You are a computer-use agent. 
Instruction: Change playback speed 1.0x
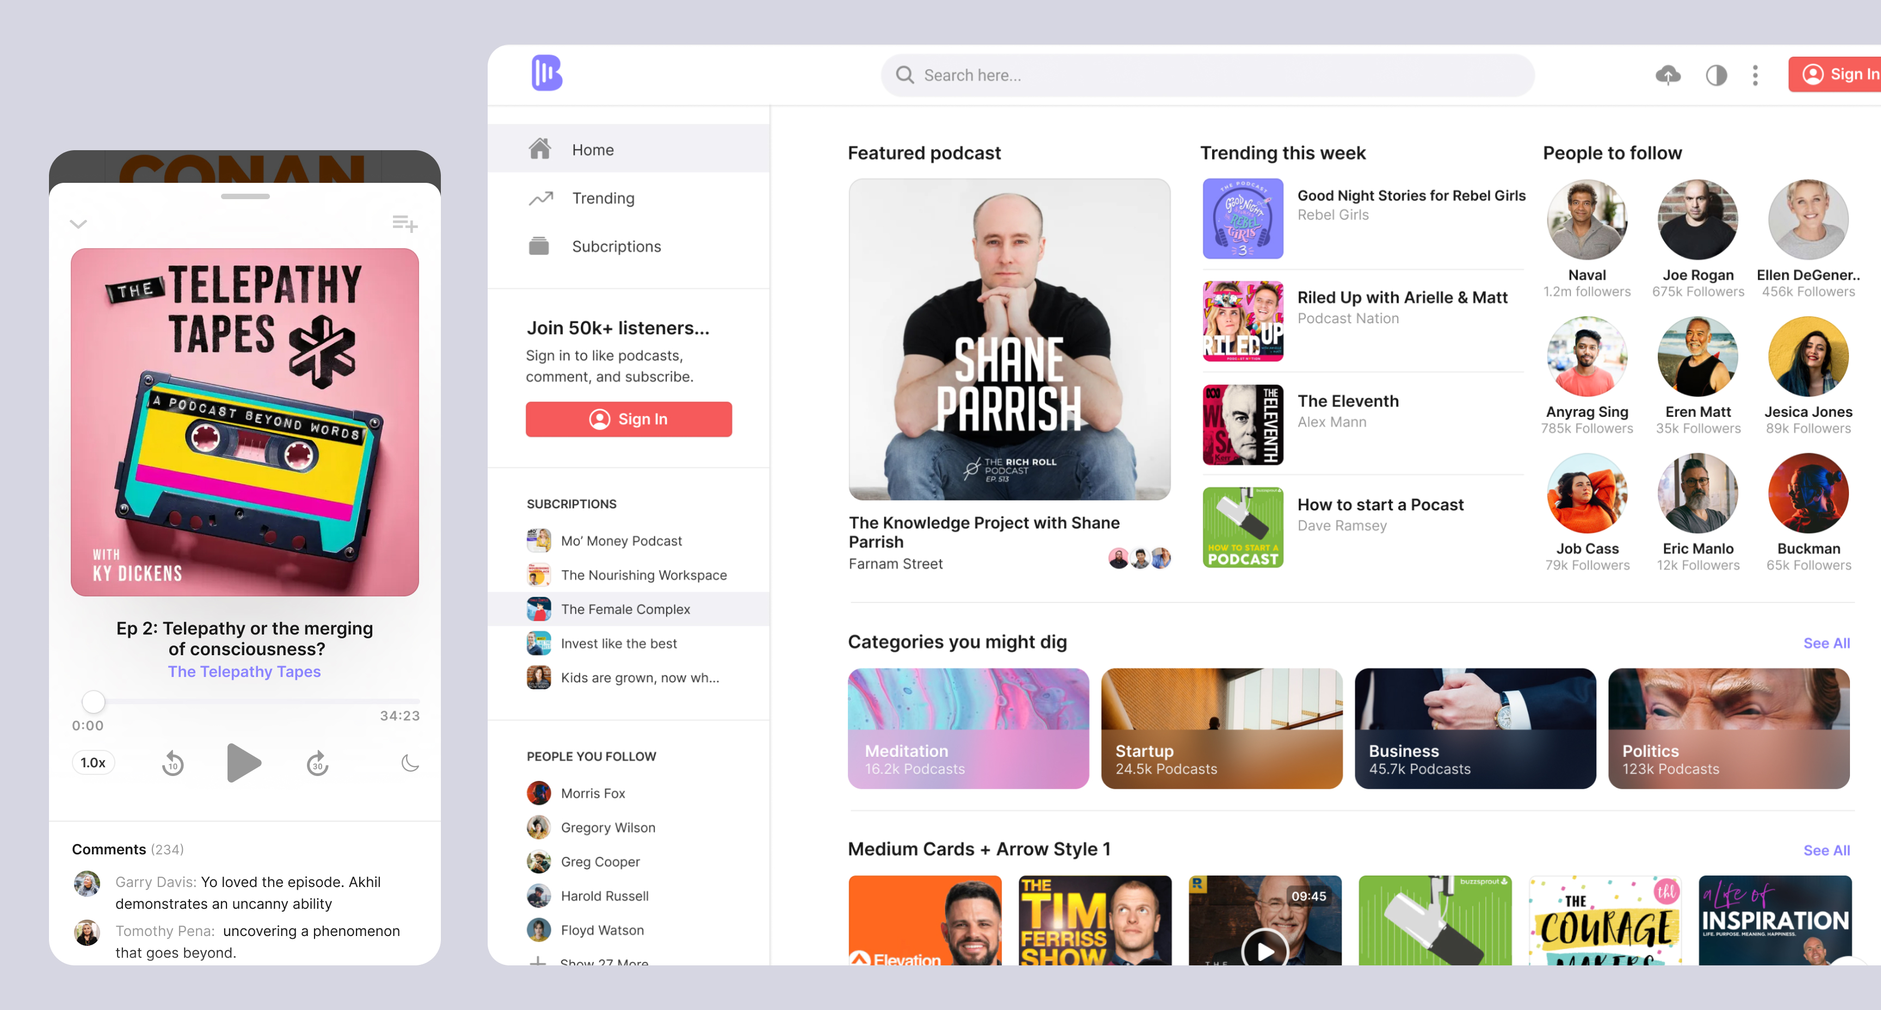(94, 762)
